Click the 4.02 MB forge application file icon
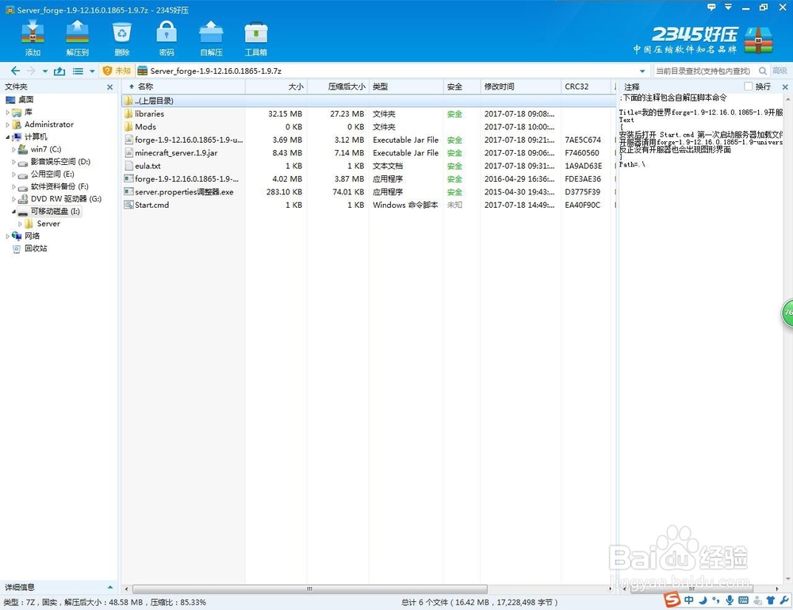This screenshot has width=793, height=610. point(128,178)
